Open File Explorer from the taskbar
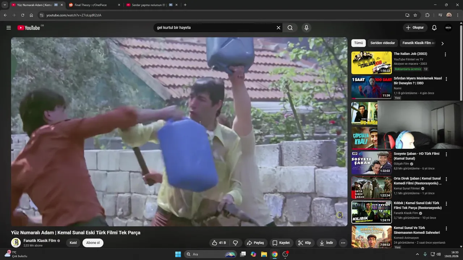 coord(264,254)
